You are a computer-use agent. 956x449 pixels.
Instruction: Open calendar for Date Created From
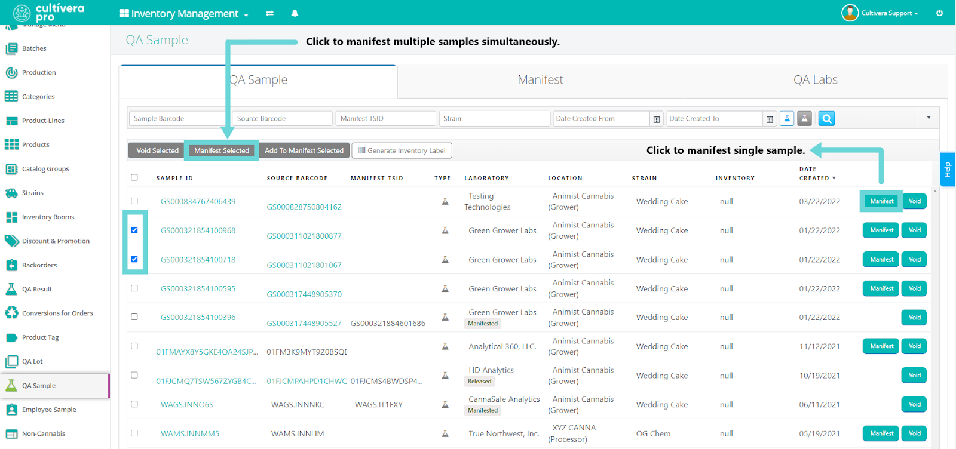(657, 119)
